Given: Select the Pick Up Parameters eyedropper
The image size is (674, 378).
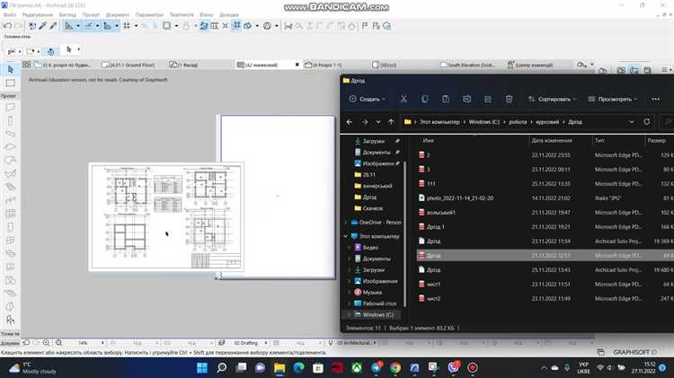Looking at the screenshot, I should click(42, 26).
